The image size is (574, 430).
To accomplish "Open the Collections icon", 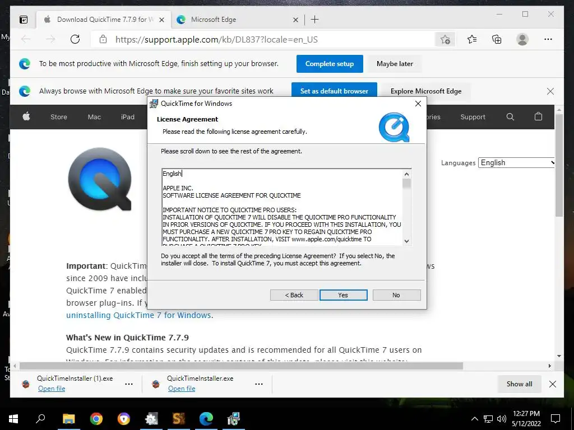I will (497, 39).
